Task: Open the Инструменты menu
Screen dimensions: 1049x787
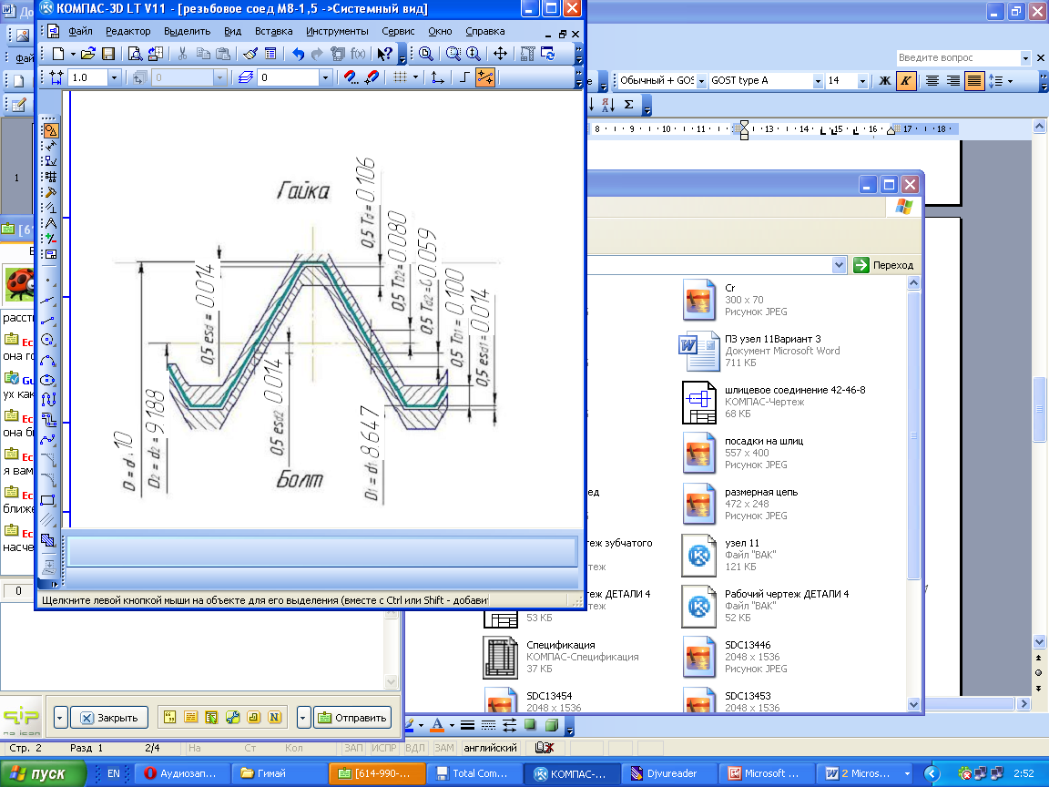Action: [337, 31]
